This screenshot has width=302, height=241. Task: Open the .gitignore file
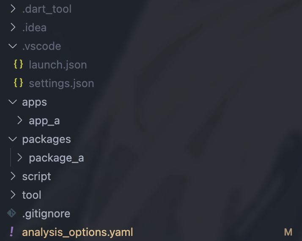[x=46, y=214]
